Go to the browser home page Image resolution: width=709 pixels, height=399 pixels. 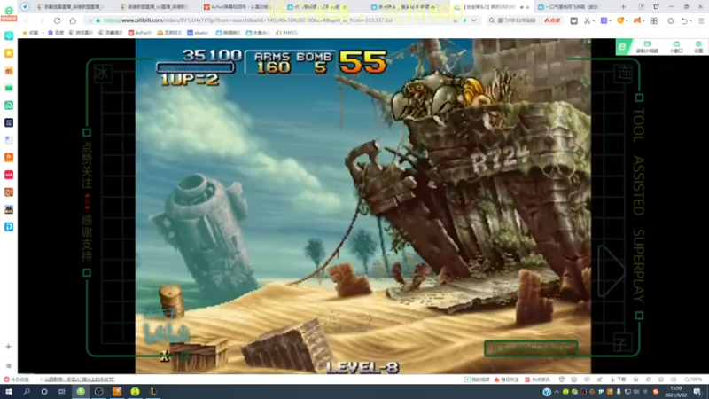pyautogui.click(x=73, y=20)
